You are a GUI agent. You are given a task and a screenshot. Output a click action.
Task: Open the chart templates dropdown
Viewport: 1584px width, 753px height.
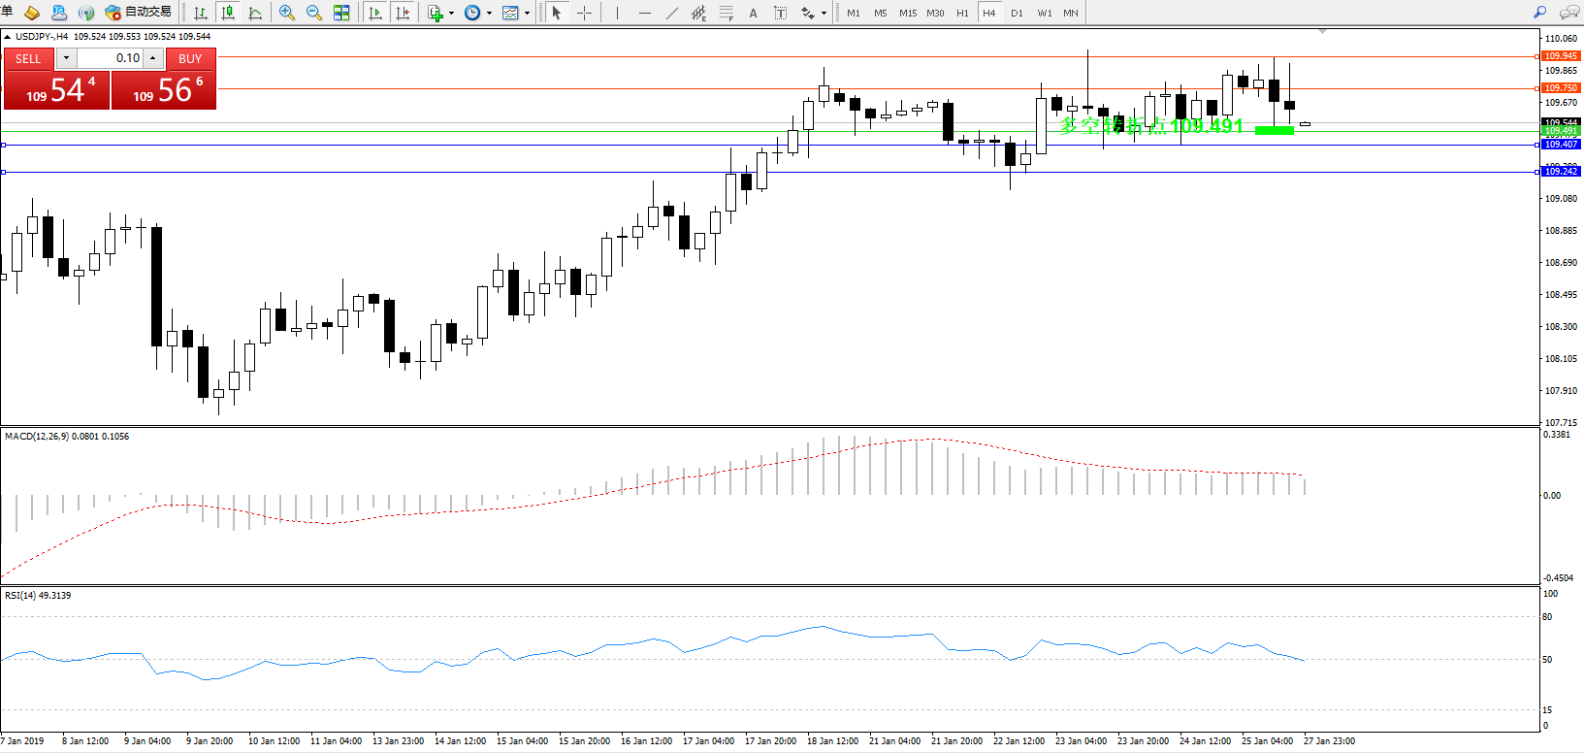click(x=527, y=14)
